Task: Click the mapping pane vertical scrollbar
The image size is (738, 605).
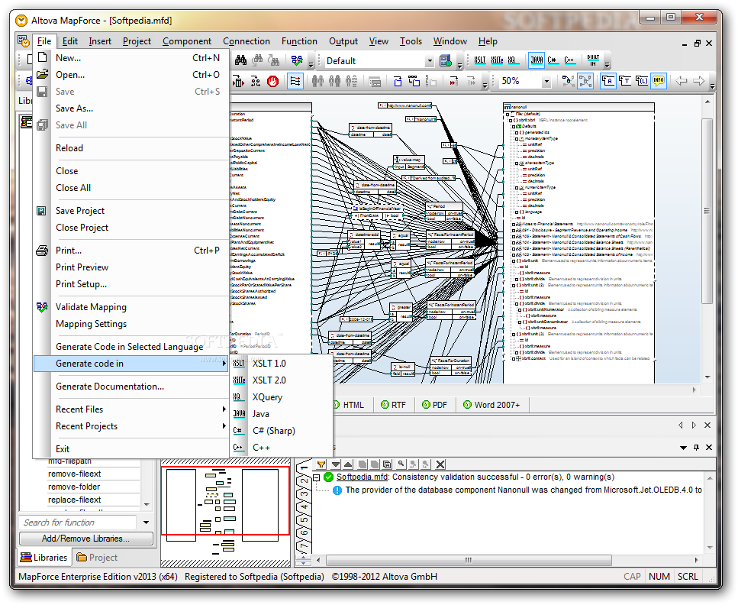Action: (x=707, y=211)
